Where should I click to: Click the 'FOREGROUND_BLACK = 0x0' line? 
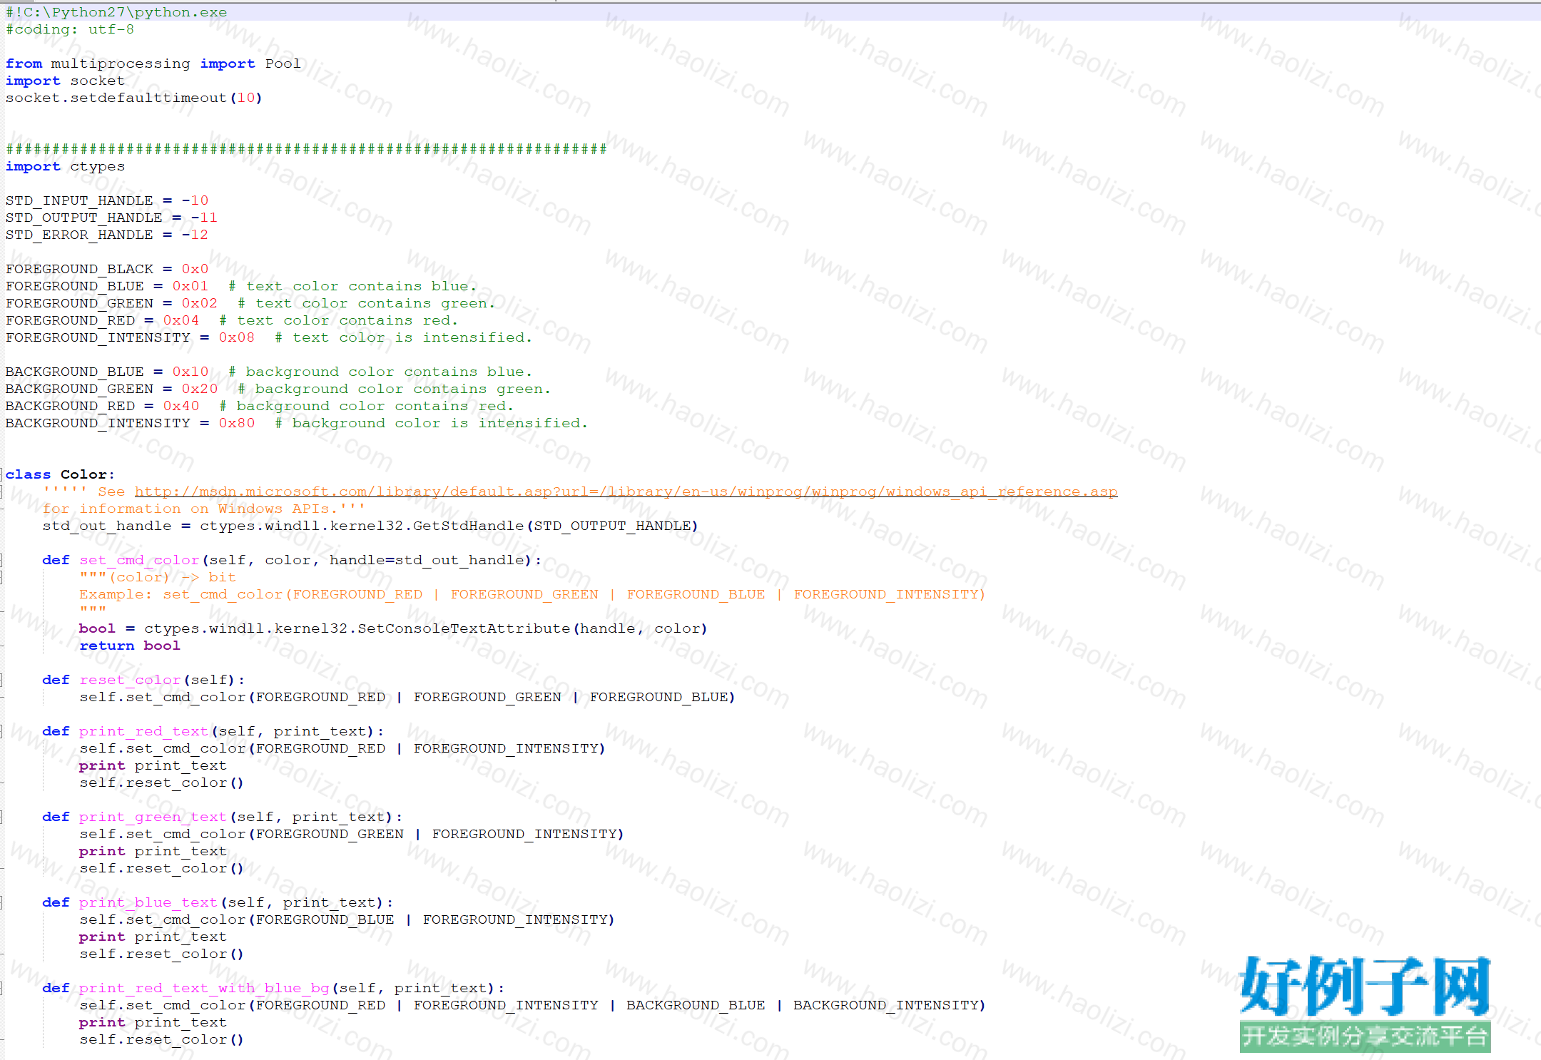coord(107,269)
